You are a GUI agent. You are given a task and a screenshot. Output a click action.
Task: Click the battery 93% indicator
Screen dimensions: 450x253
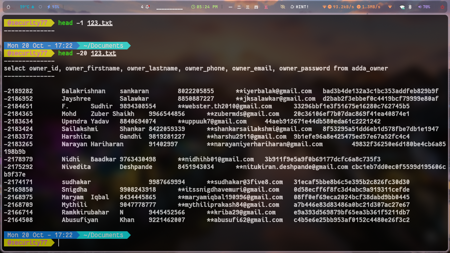(53, 7)
